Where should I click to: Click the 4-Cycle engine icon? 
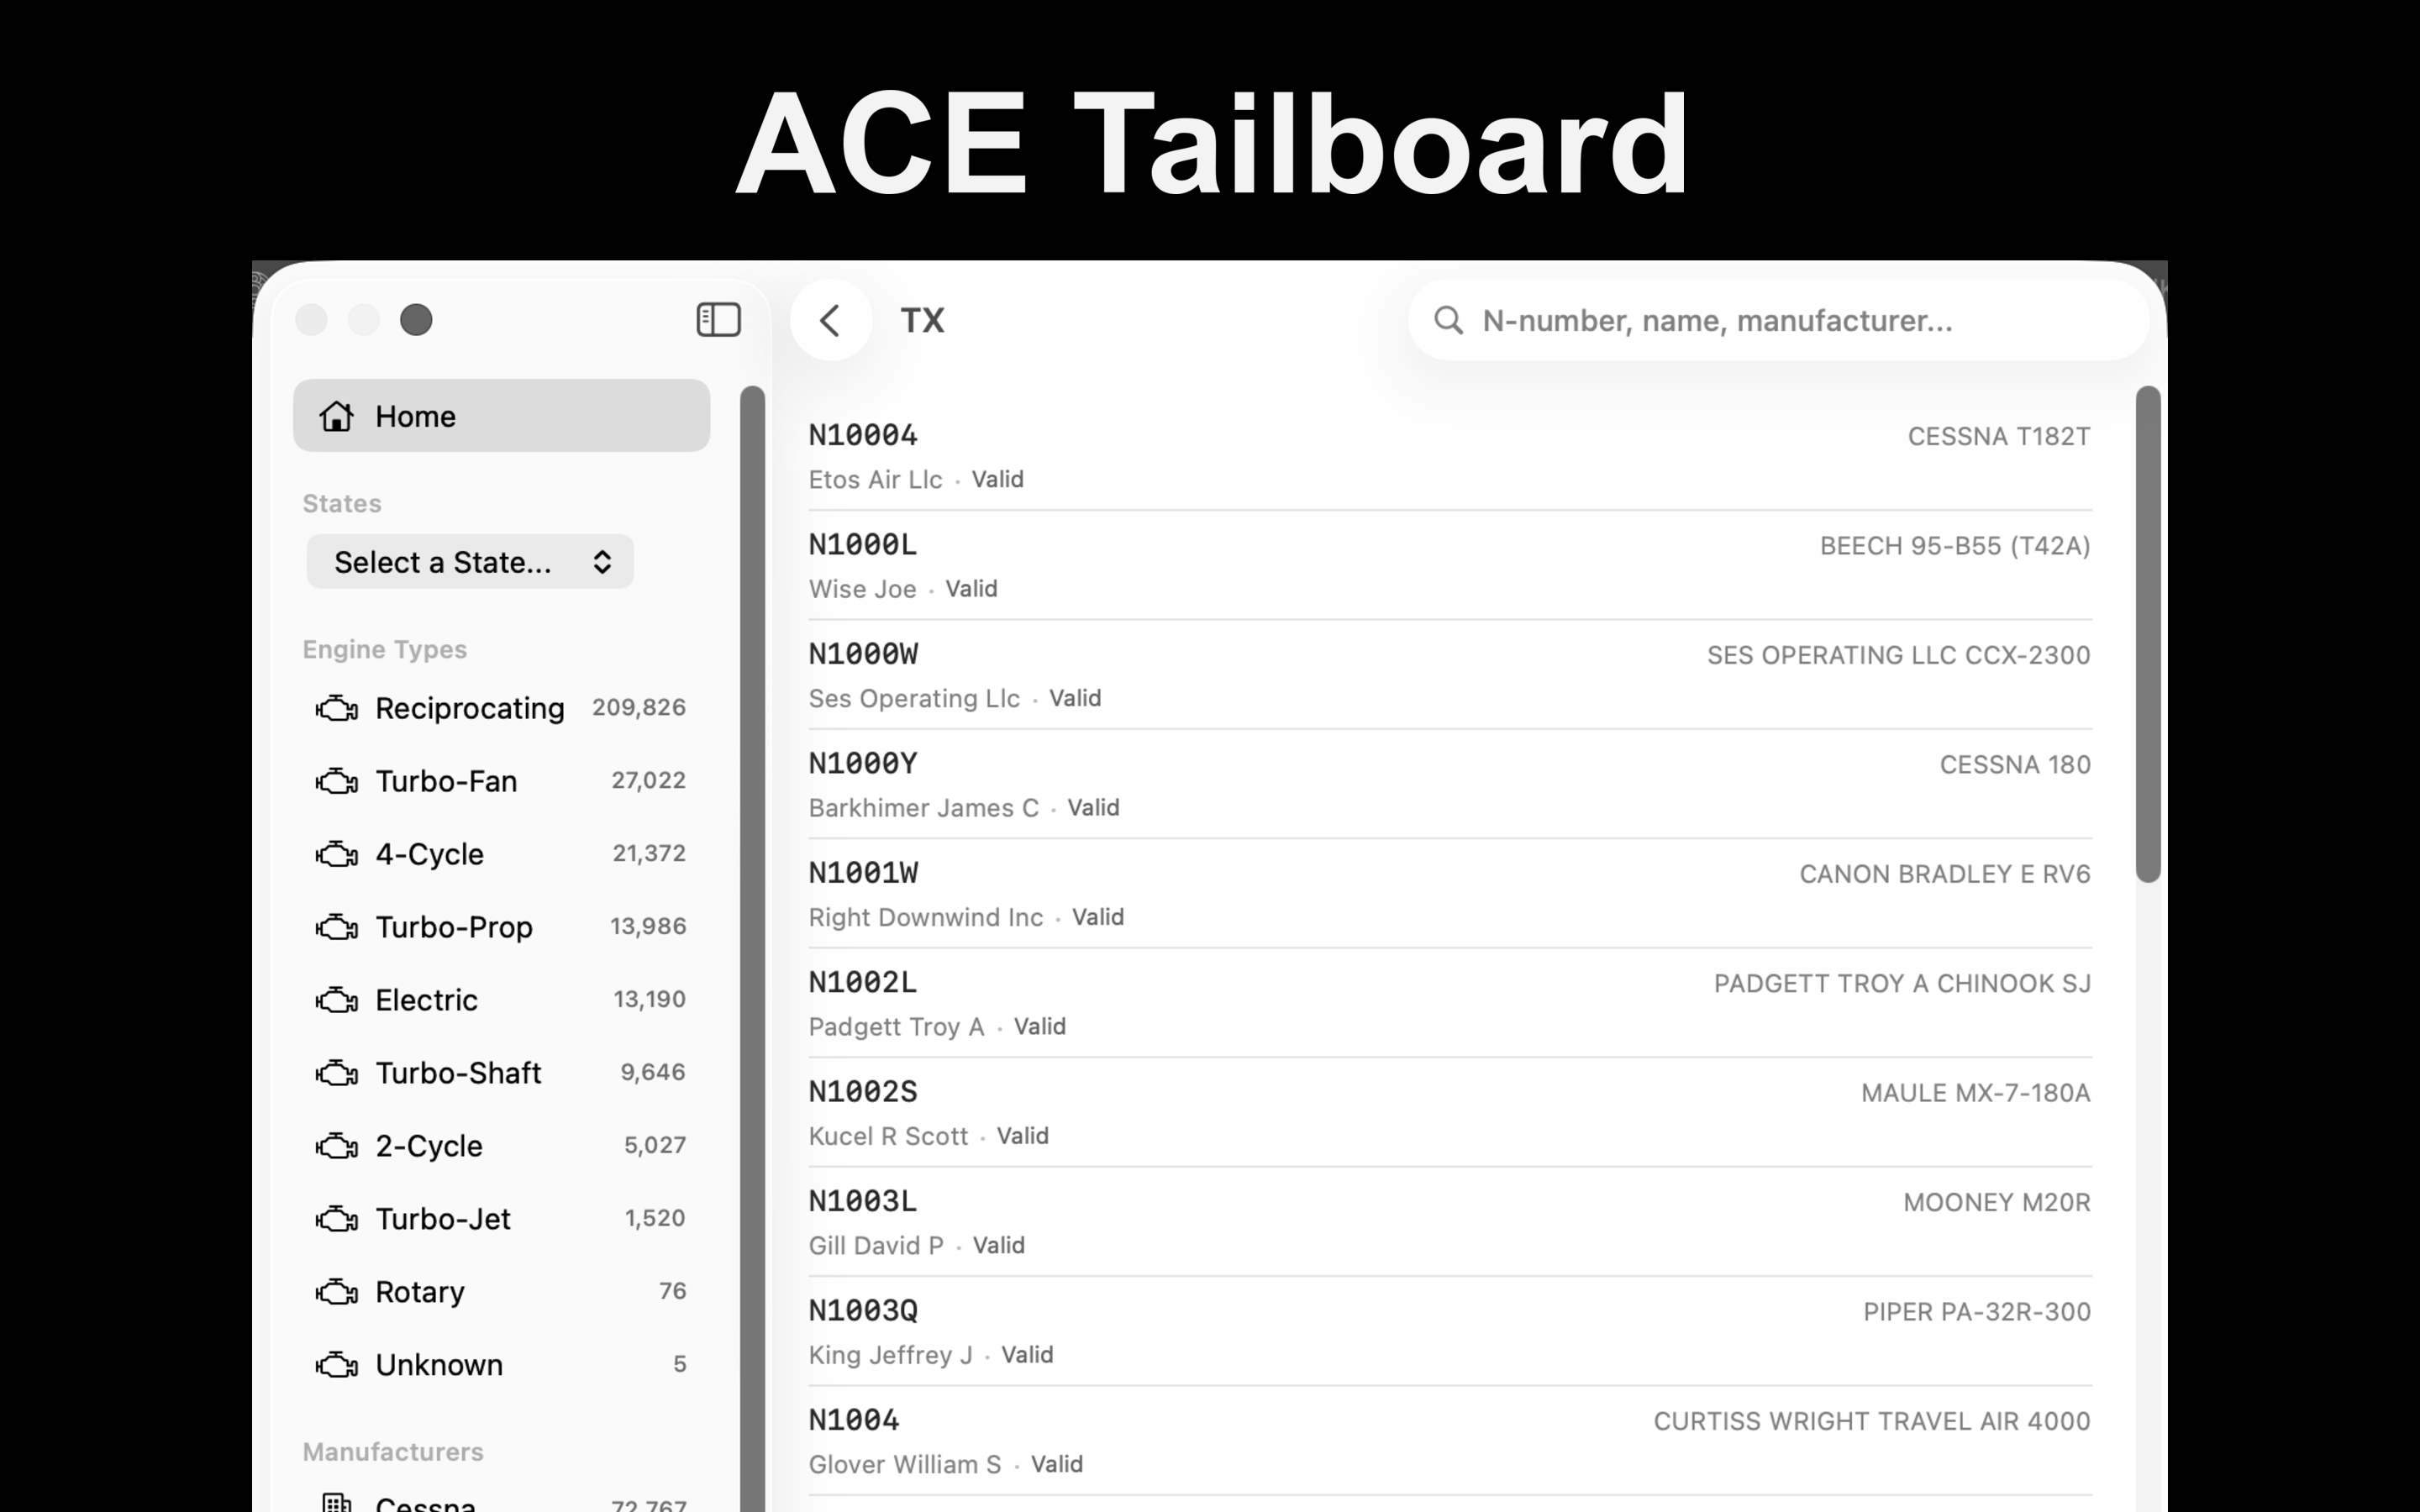[x=337, y=855]
